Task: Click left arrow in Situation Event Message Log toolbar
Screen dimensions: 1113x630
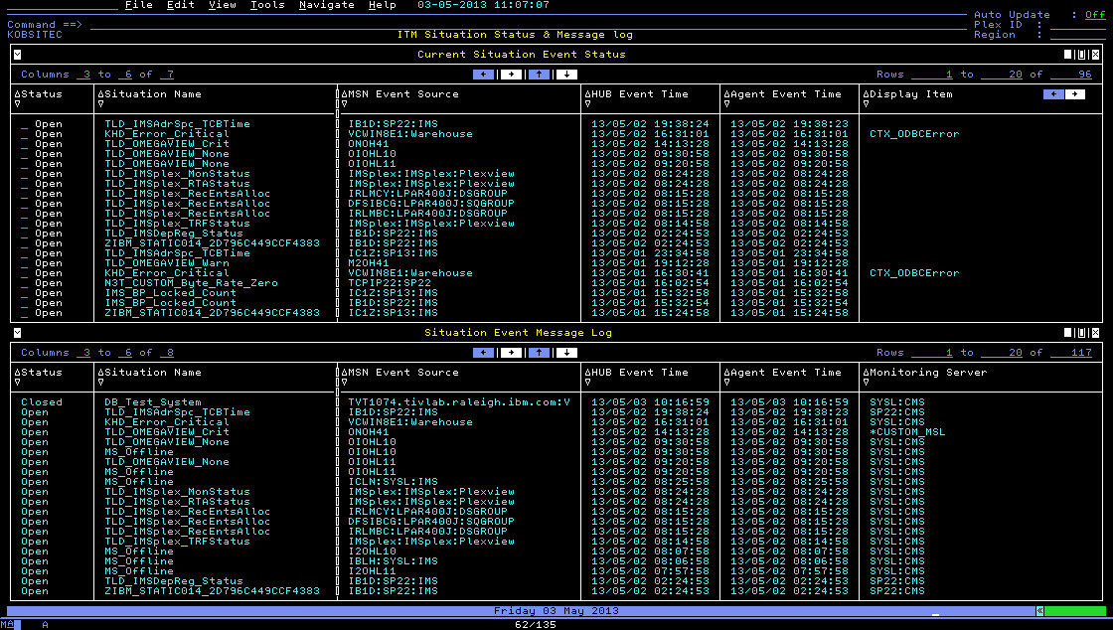Action: pyautogui.click(x=483, y=353)
